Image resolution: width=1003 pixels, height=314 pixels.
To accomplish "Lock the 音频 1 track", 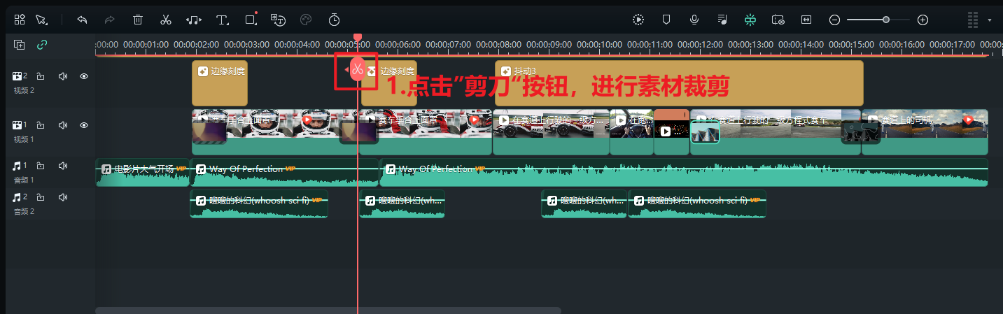I will (41, 166).
